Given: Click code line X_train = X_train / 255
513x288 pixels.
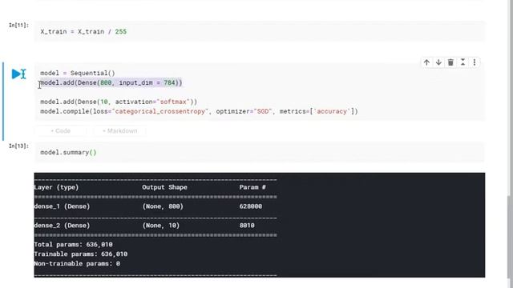Looking at the screenshot, I should tap(83, 32).
